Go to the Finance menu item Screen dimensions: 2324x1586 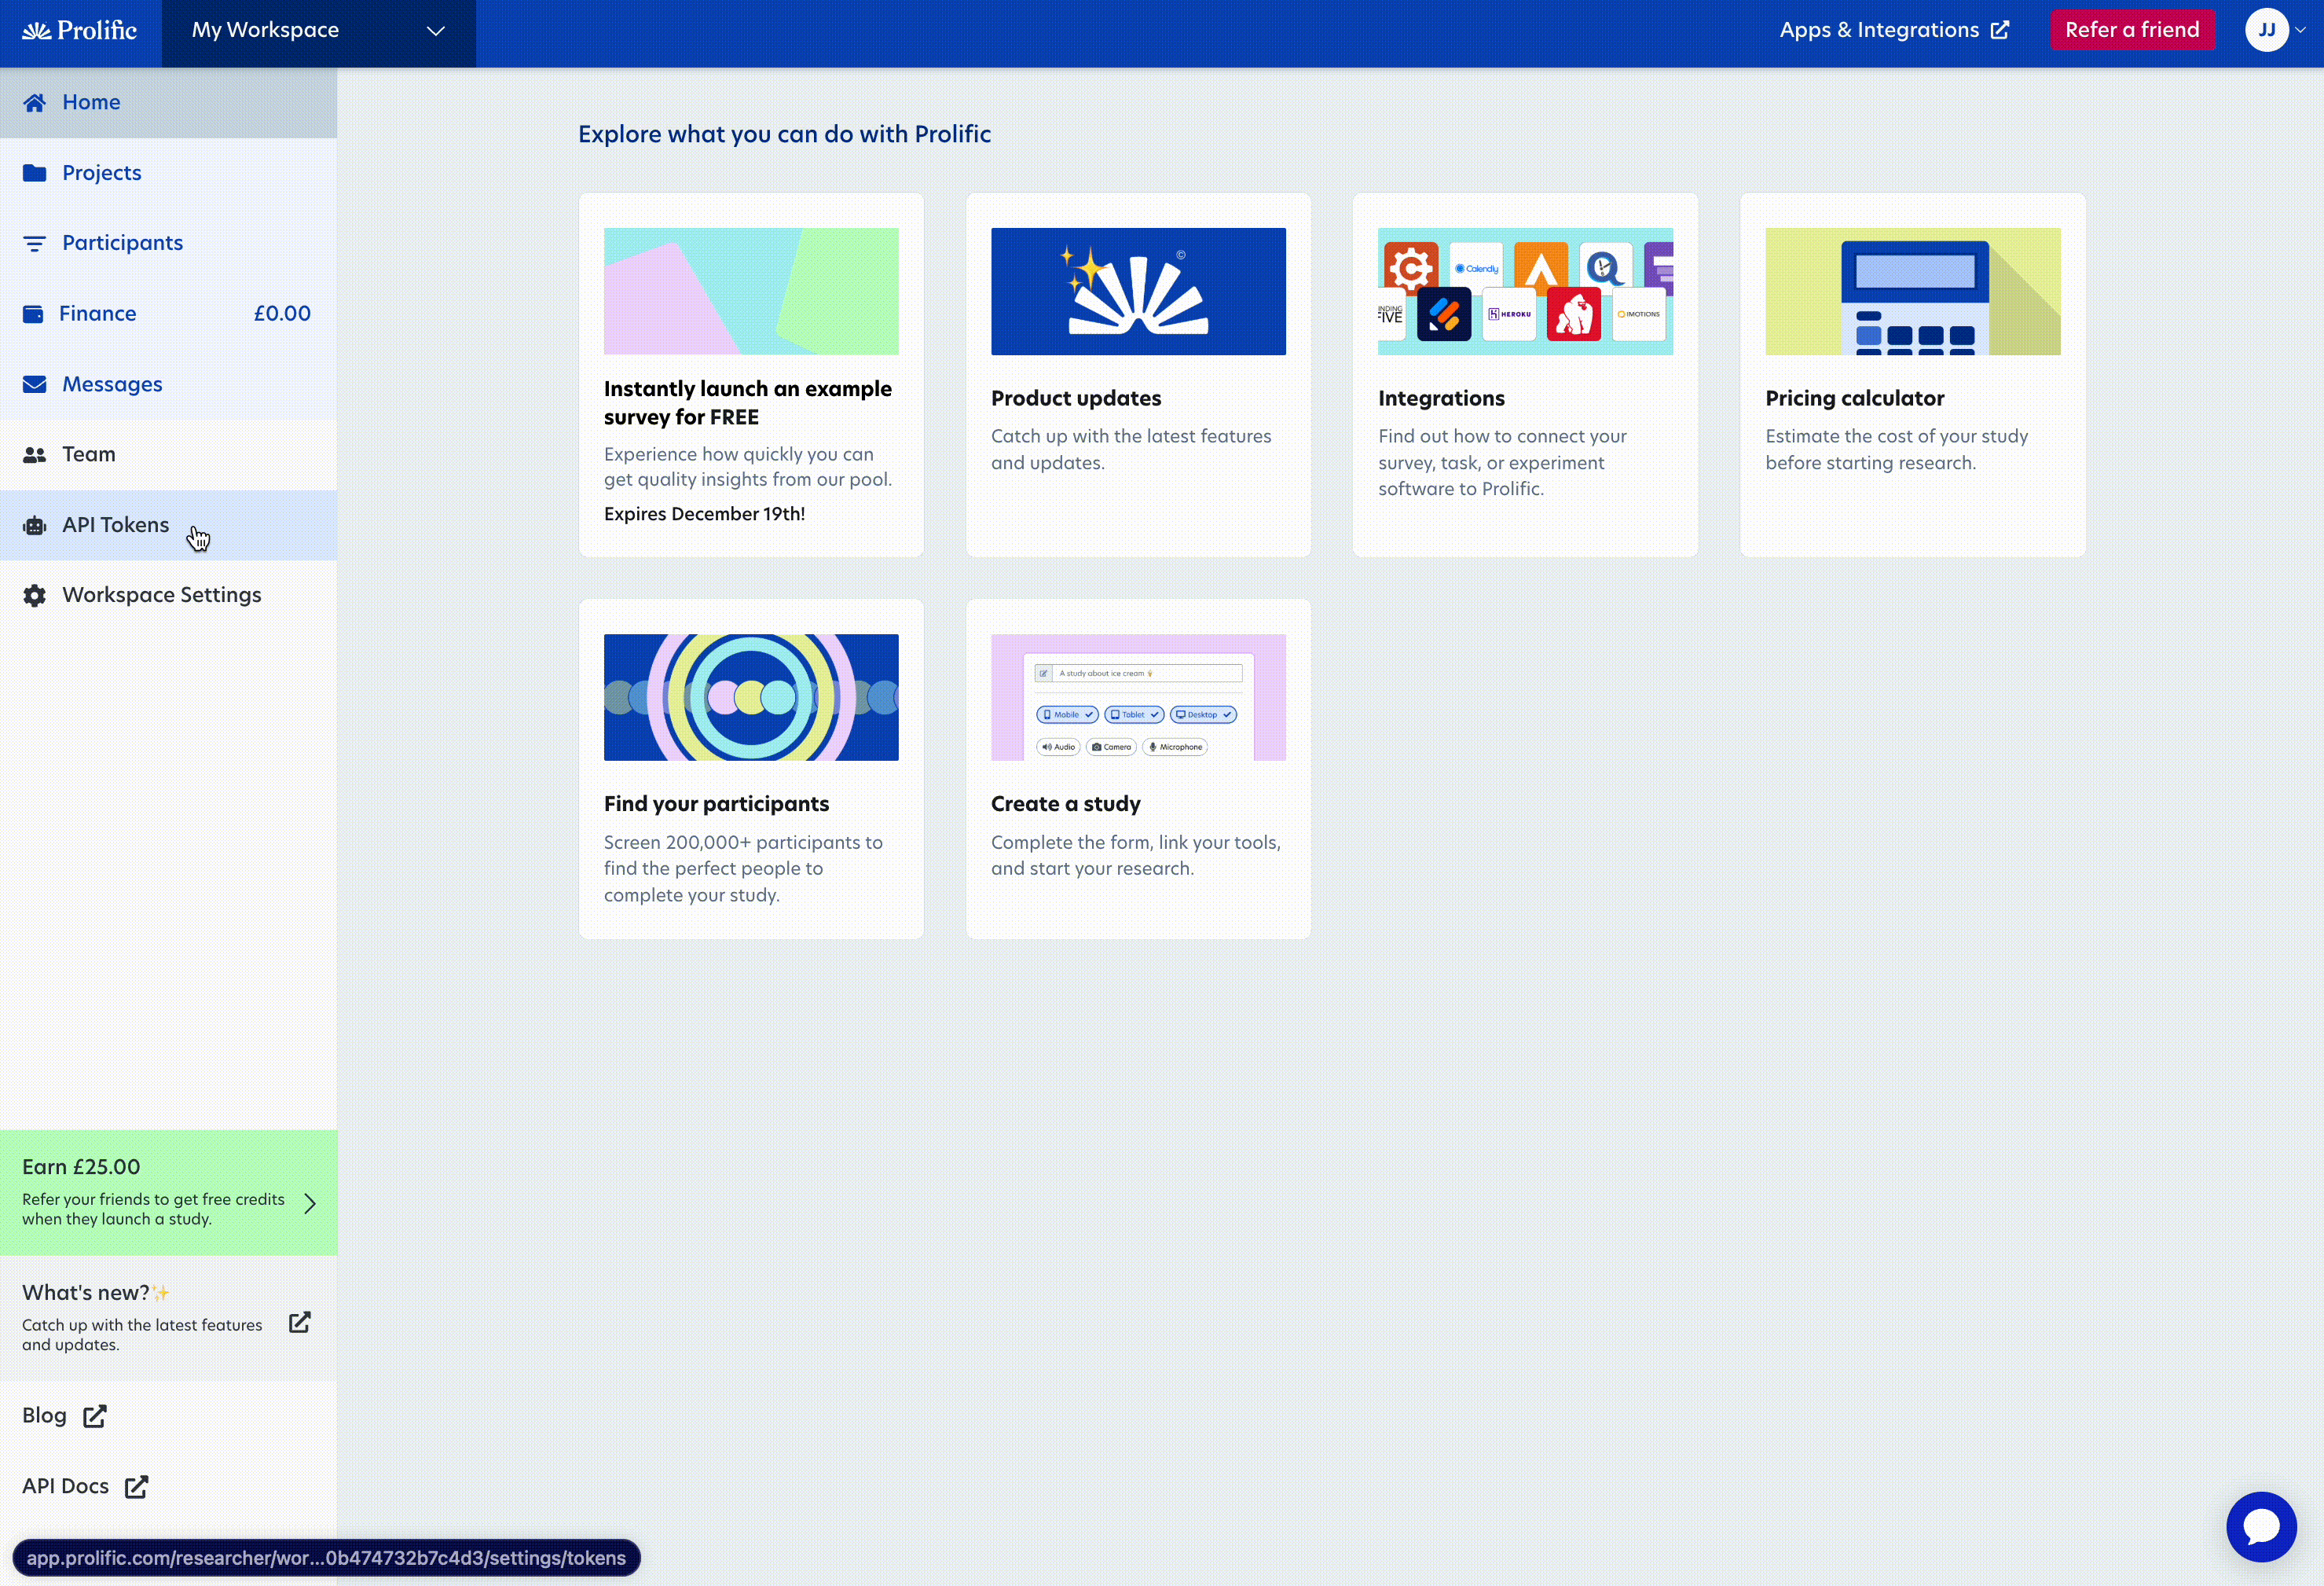pyautogui.click(x=98, y=314)
